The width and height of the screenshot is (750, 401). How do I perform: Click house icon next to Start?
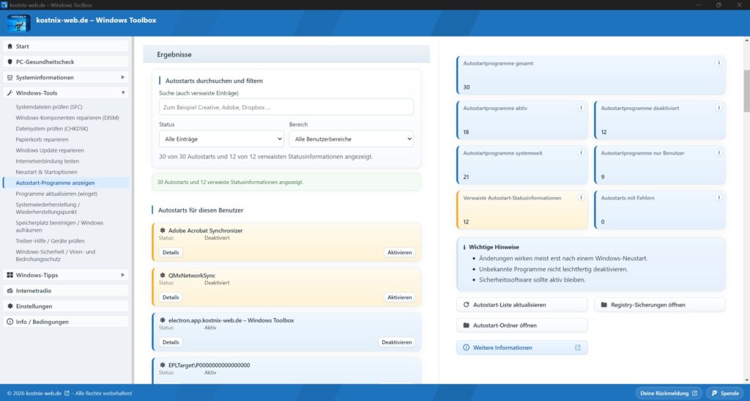(10, 46)
